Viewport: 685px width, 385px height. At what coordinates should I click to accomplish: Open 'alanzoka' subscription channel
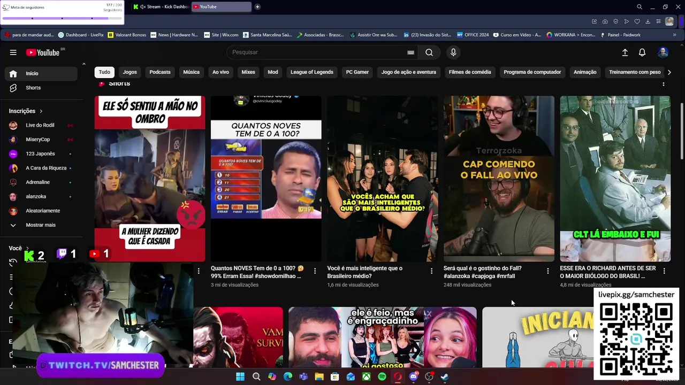click(41, 197)
